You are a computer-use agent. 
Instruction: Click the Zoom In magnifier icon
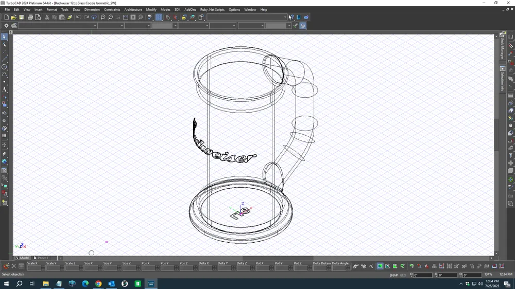click(103, 17)
